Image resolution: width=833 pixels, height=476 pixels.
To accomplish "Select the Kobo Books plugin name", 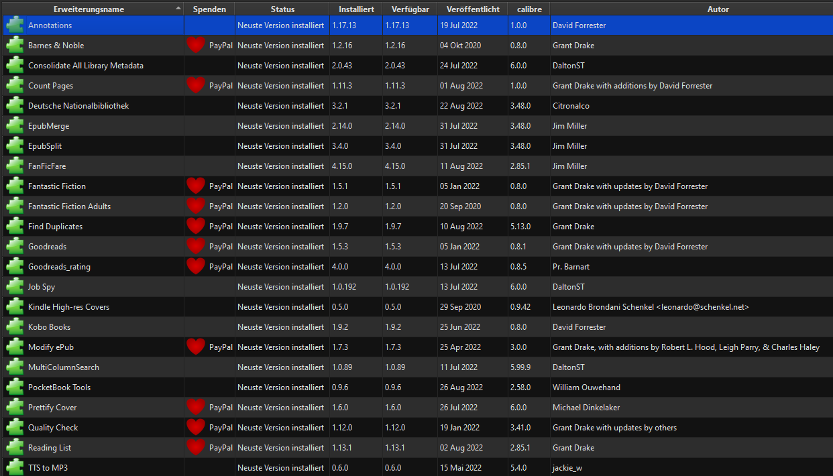I will pyautogui.click(x=49, y=327).
